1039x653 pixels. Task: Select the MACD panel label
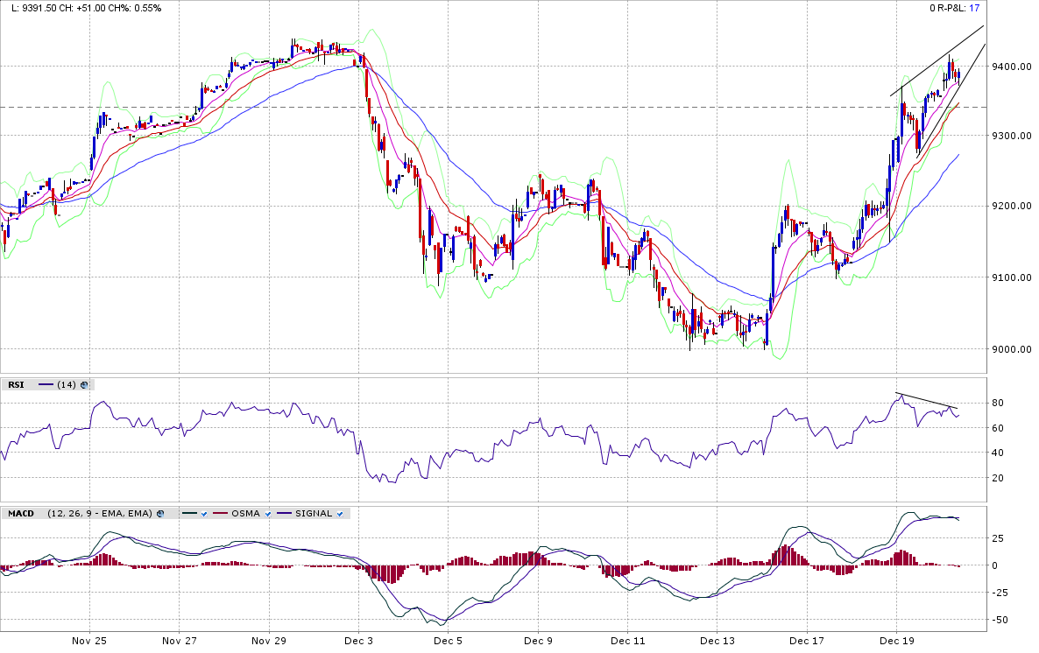20,514
